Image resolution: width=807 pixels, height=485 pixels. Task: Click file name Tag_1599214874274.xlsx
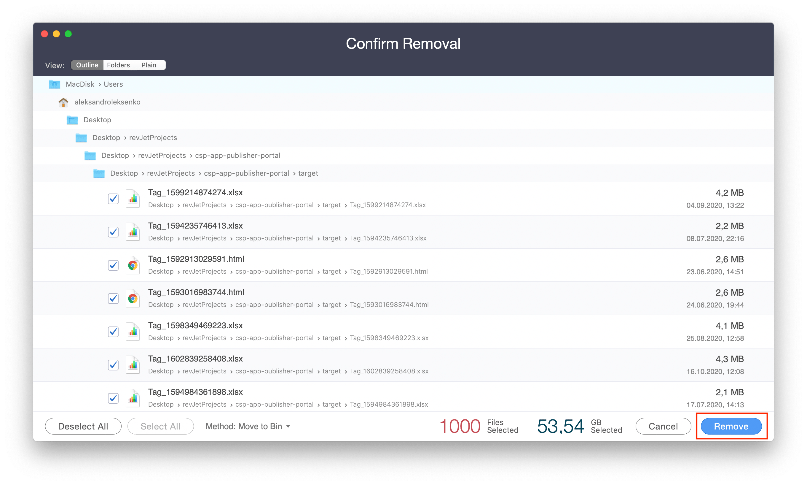196,193
